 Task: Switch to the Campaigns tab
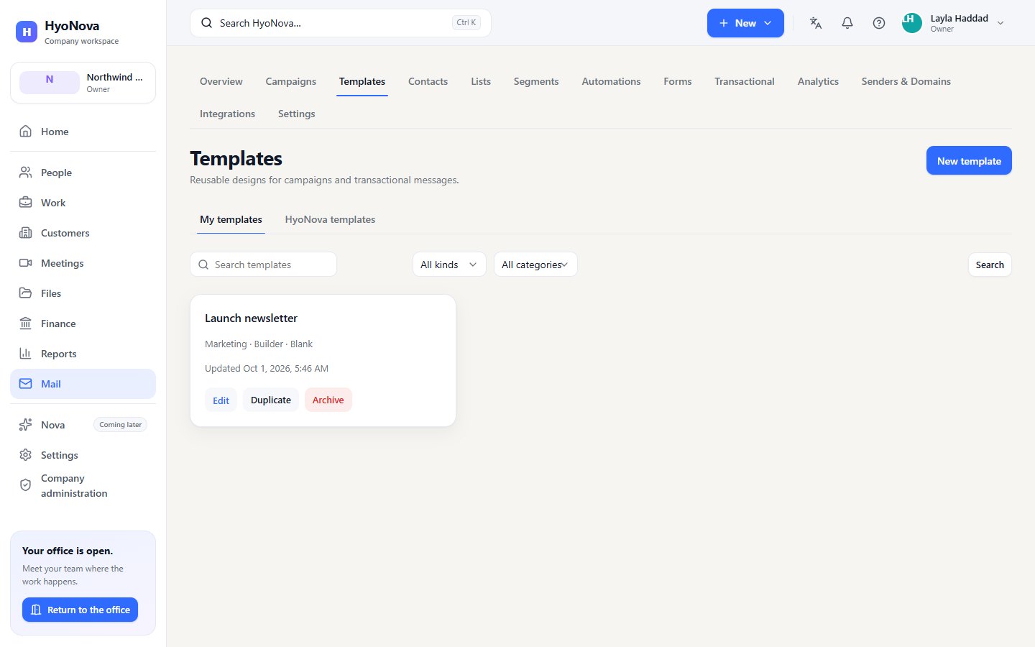tap(291, 81)
